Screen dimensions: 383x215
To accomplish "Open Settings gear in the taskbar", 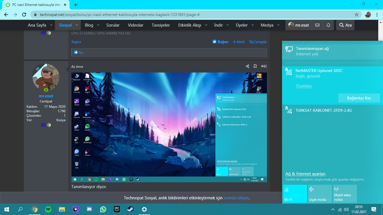I will tap(144, 209).
